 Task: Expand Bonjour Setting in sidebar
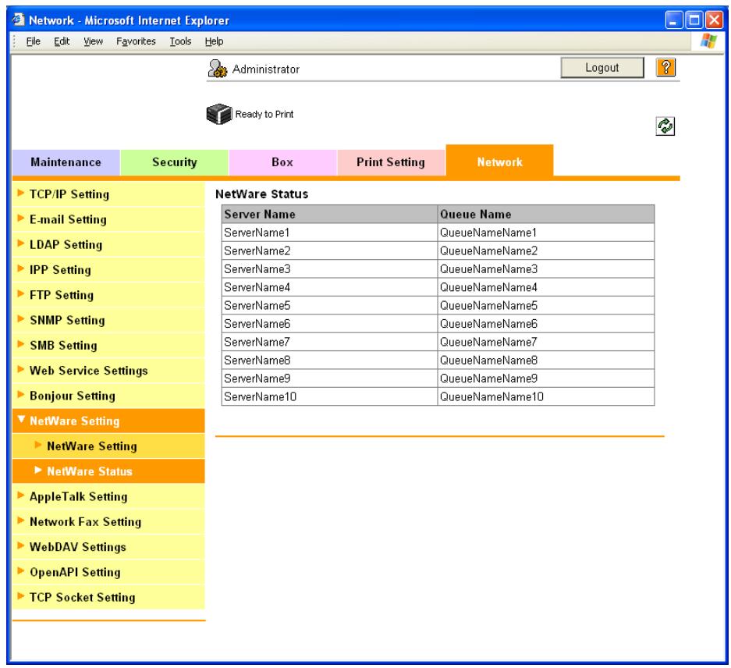(108, 396)
